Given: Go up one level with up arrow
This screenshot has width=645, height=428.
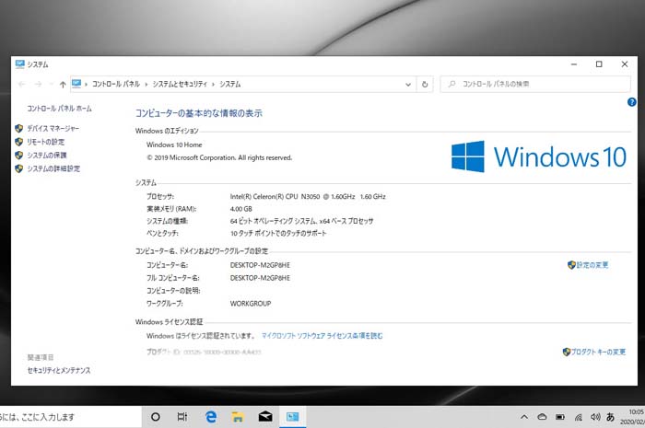Looking at the screenshot, I should pos(63,85).
